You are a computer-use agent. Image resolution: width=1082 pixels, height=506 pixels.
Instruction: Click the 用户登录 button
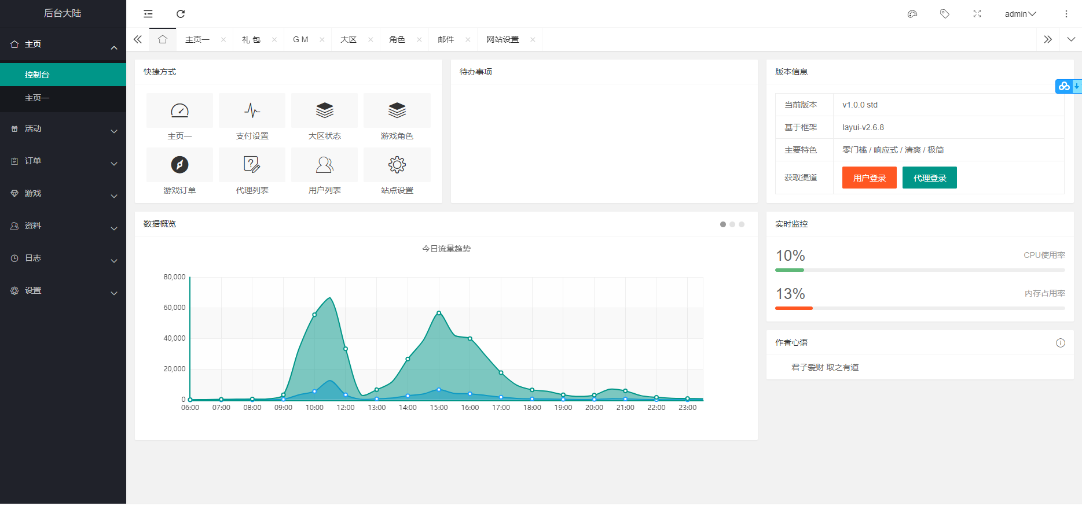coord(870,178)
